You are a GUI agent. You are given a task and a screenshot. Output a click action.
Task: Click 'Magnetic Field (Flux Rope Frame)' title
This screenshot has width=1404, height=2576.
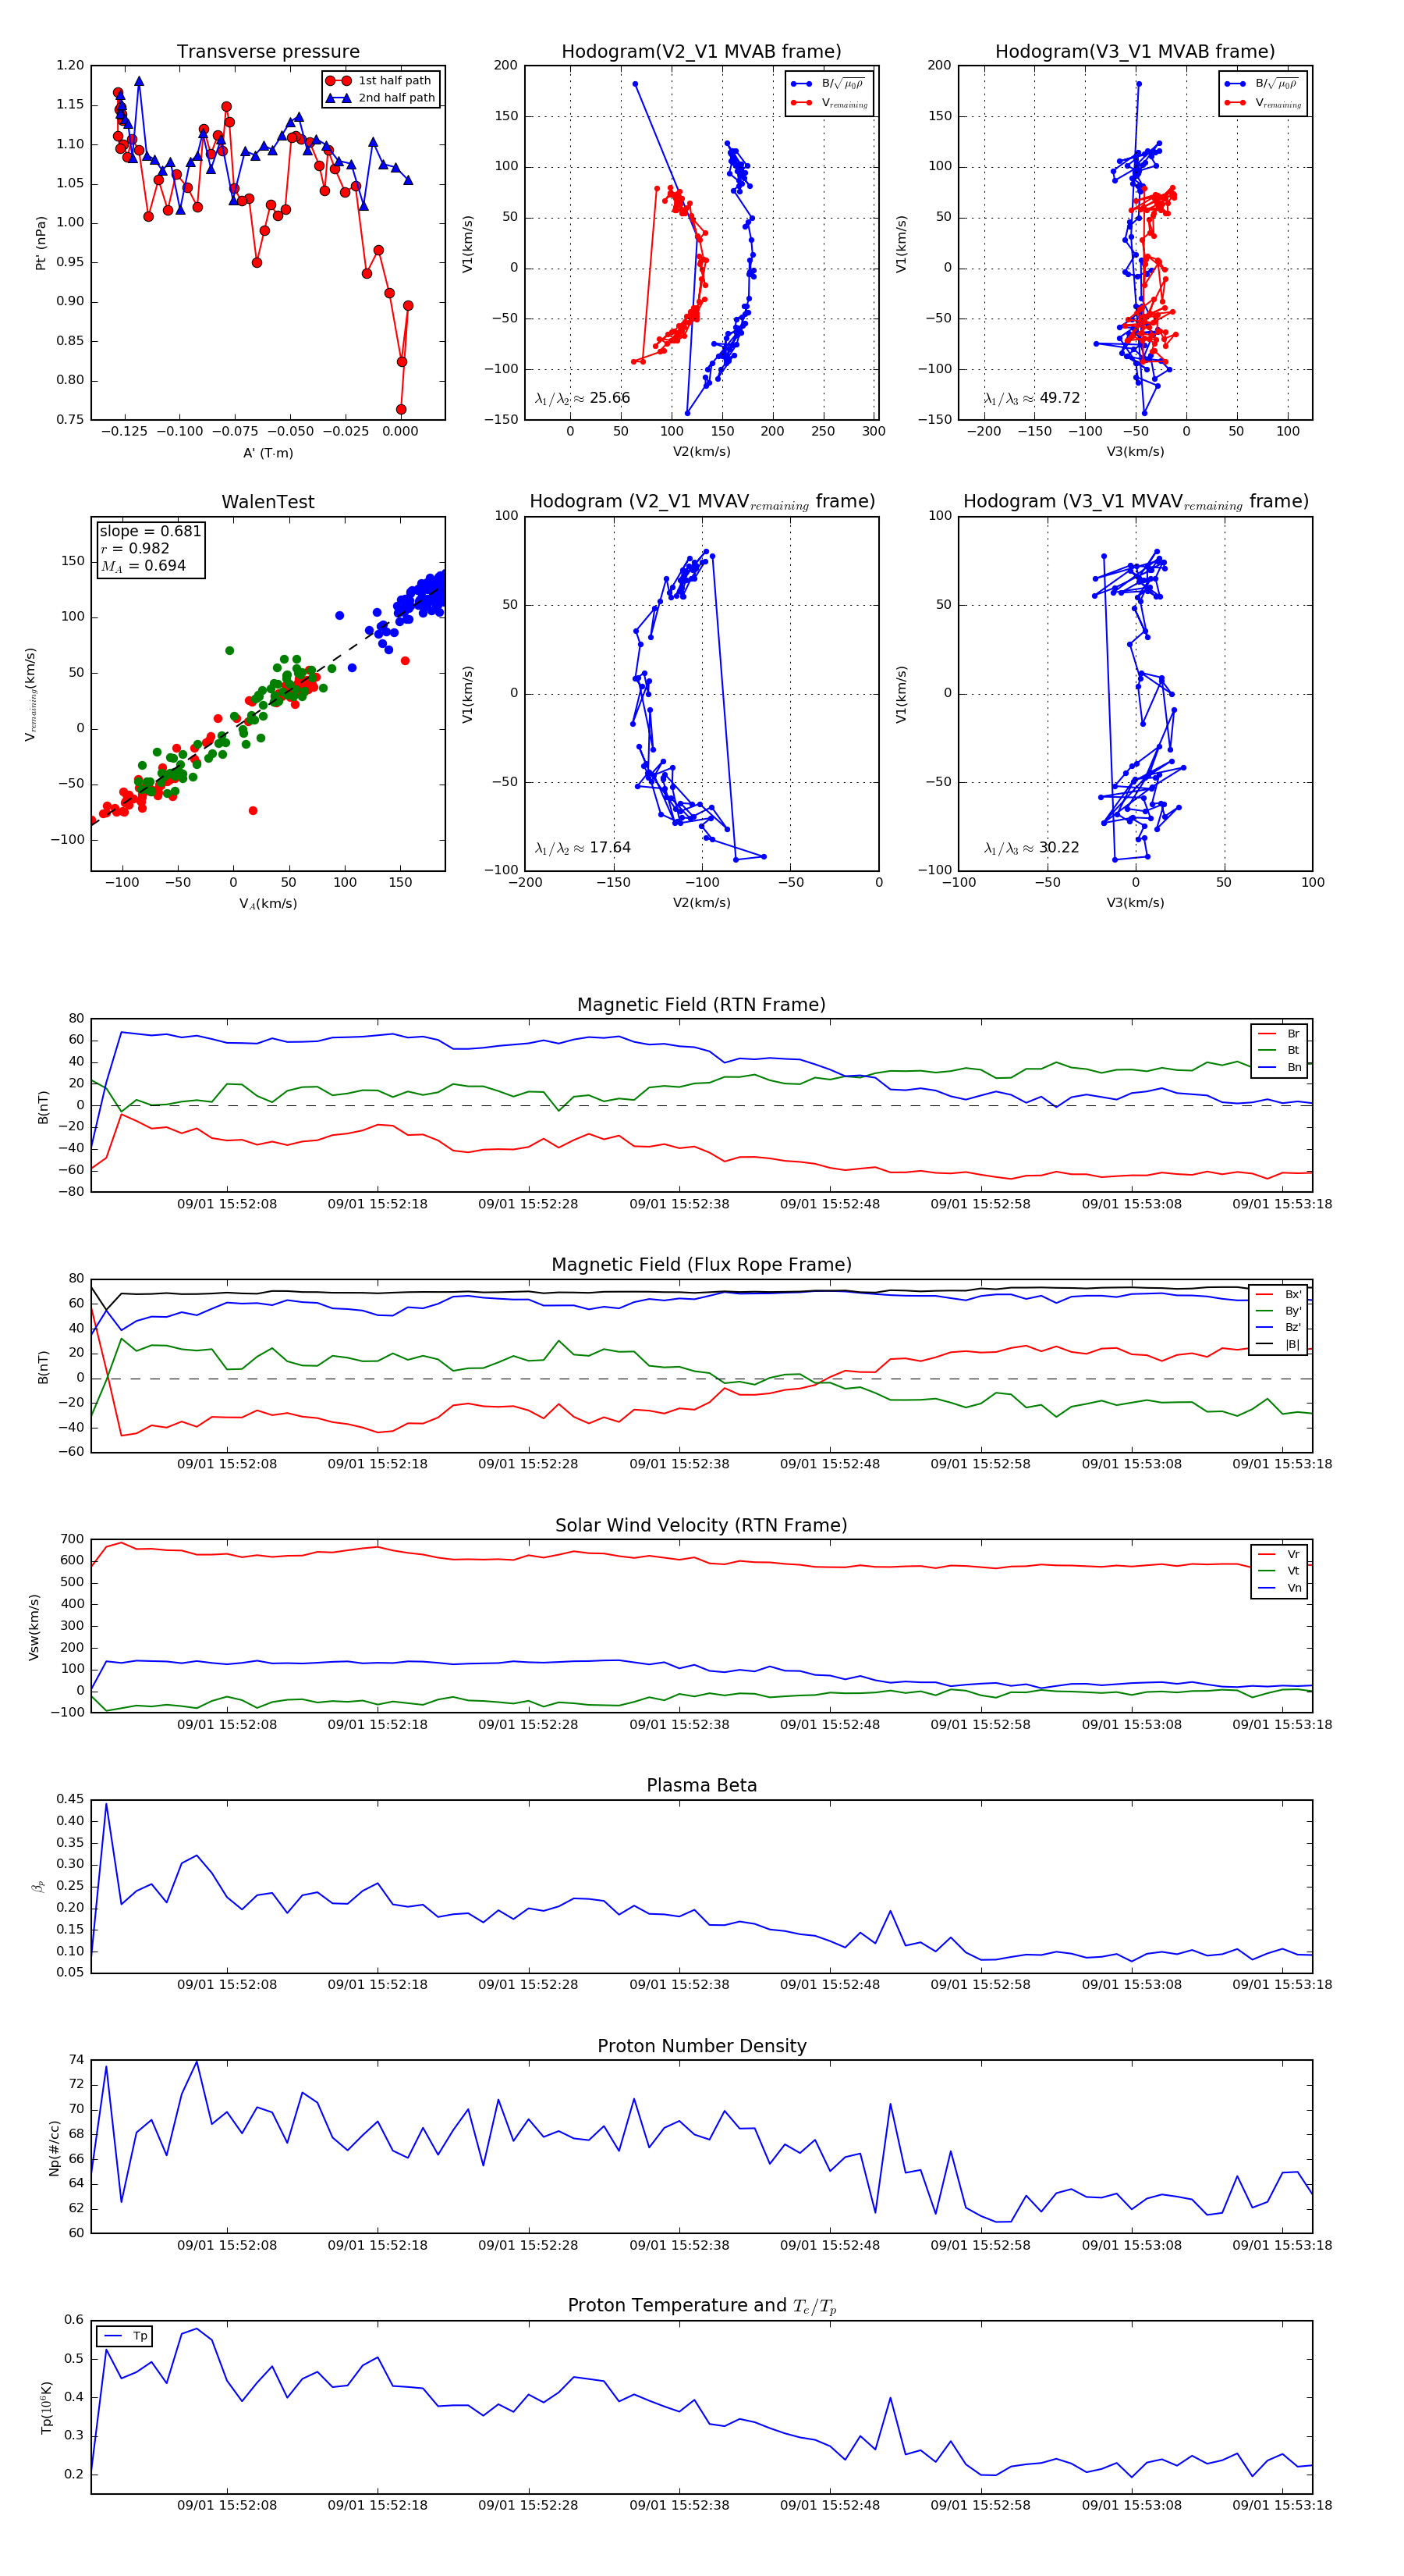(701, 1265)
